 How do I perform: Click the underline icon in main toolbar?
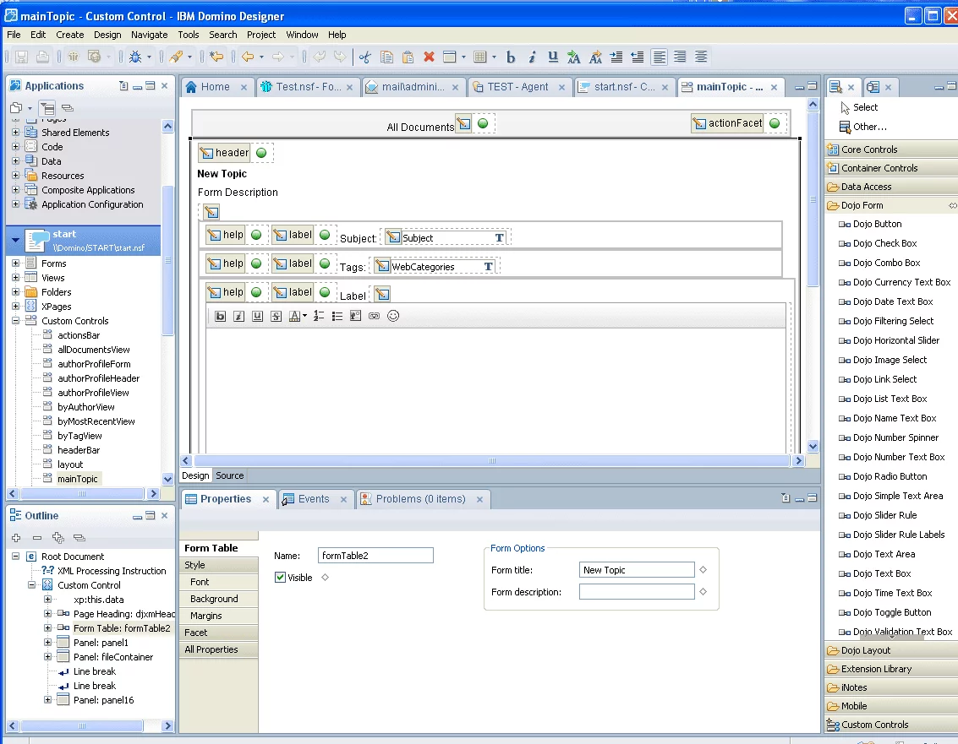[553, 57]
